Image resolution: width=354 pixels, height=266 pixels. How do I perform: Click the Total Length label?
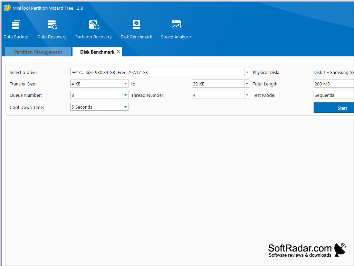point(266,84)
